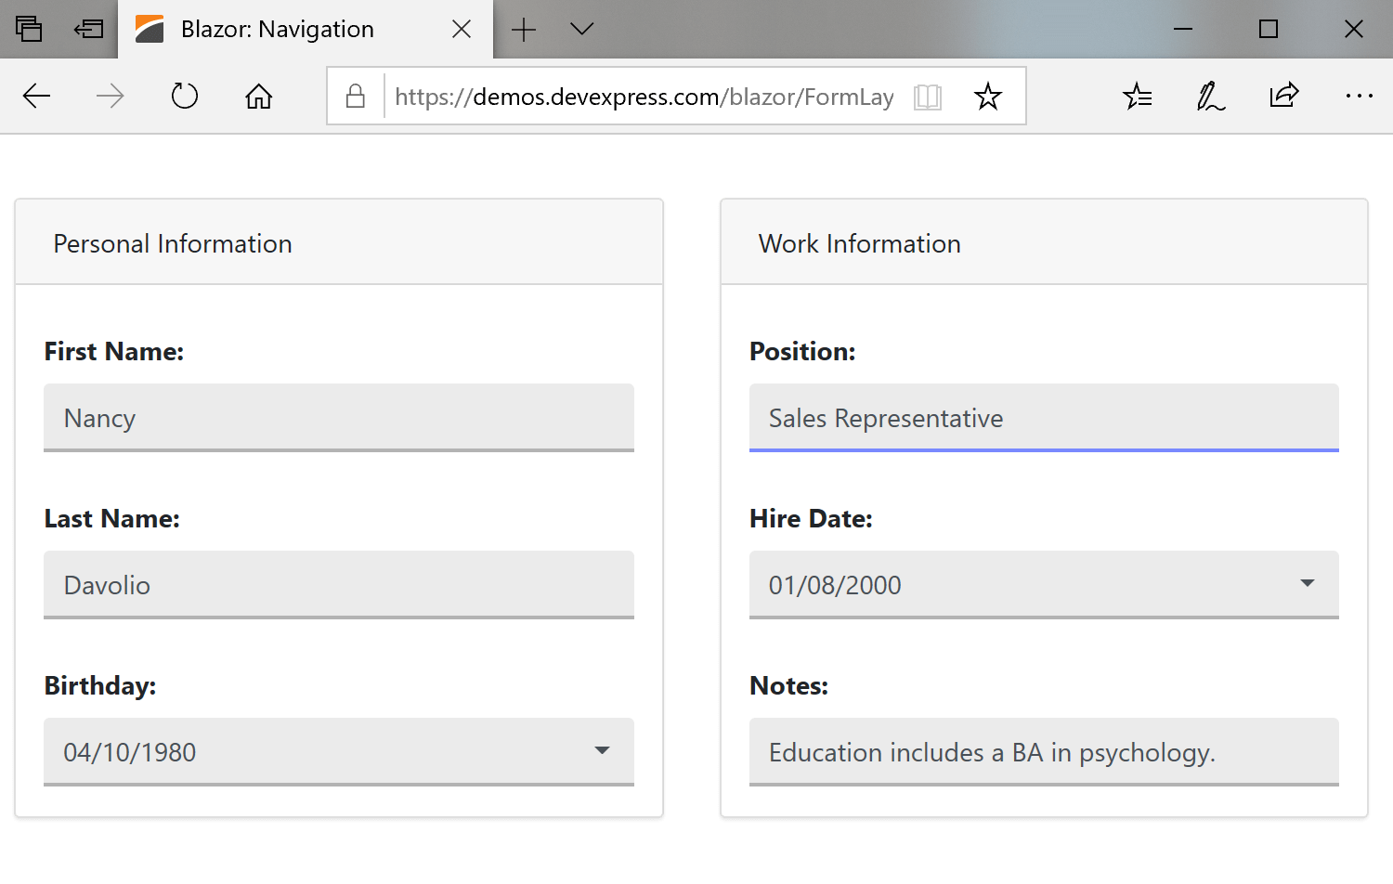The width and height of the screenshot is (1393, 884).
Task: Show the tabs you've set aside
Action: [29, 29]
